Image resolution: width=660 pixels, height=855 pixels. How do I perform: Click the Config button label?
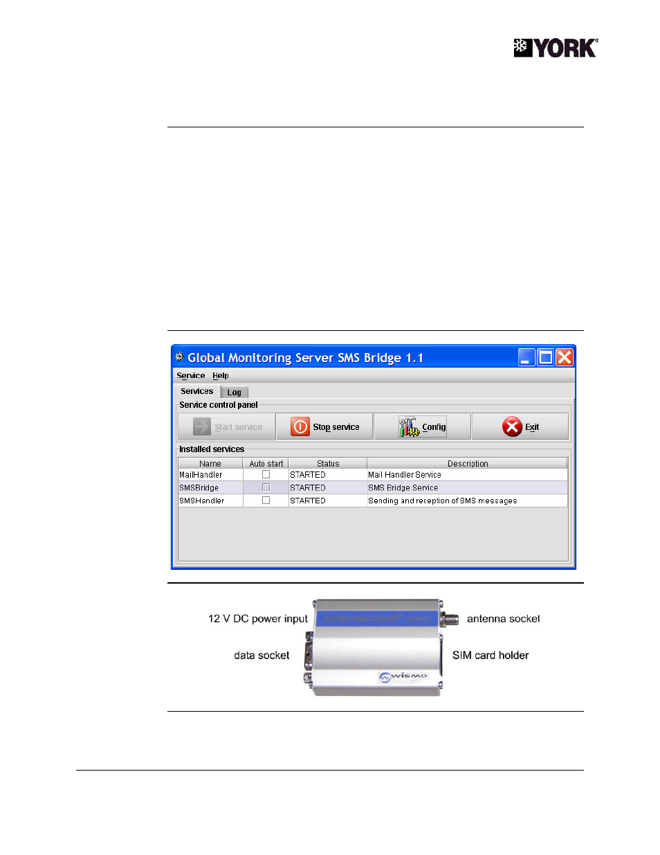(x=434, y=427)
